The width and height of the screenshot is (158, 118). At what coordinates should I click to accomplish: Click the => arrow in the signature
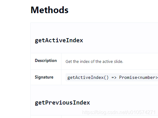(x=114, y=78)
